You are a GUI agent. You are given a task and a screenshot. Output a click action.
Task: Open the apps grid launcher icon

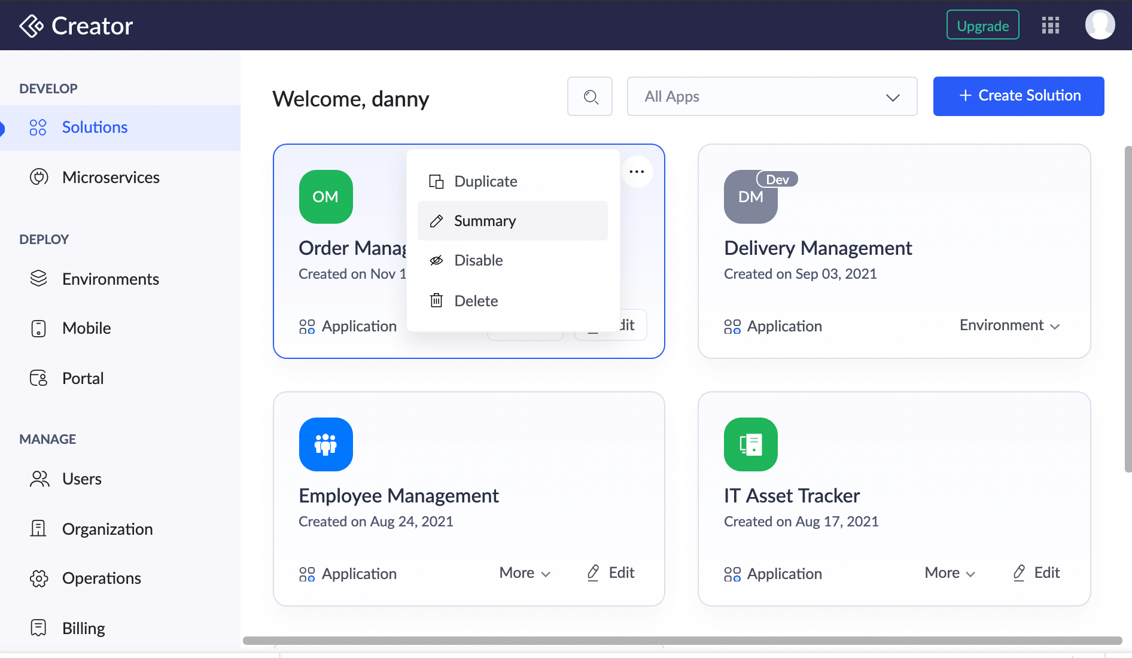1050,25
